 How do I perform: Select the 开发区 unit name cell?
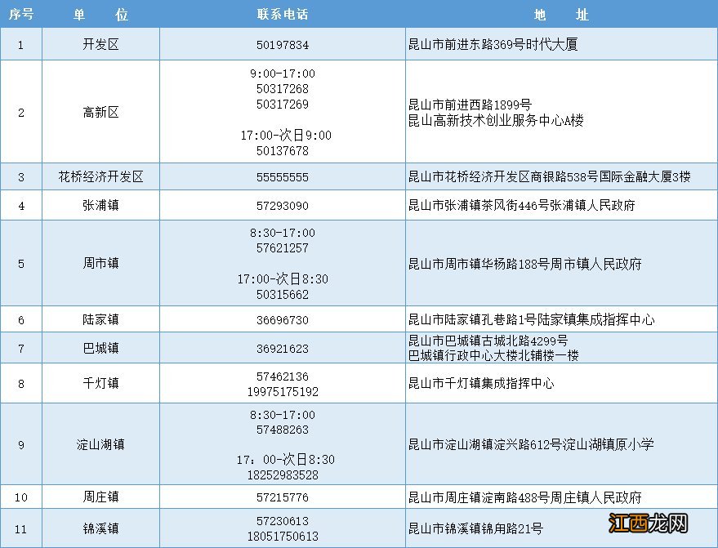[100, 43]
